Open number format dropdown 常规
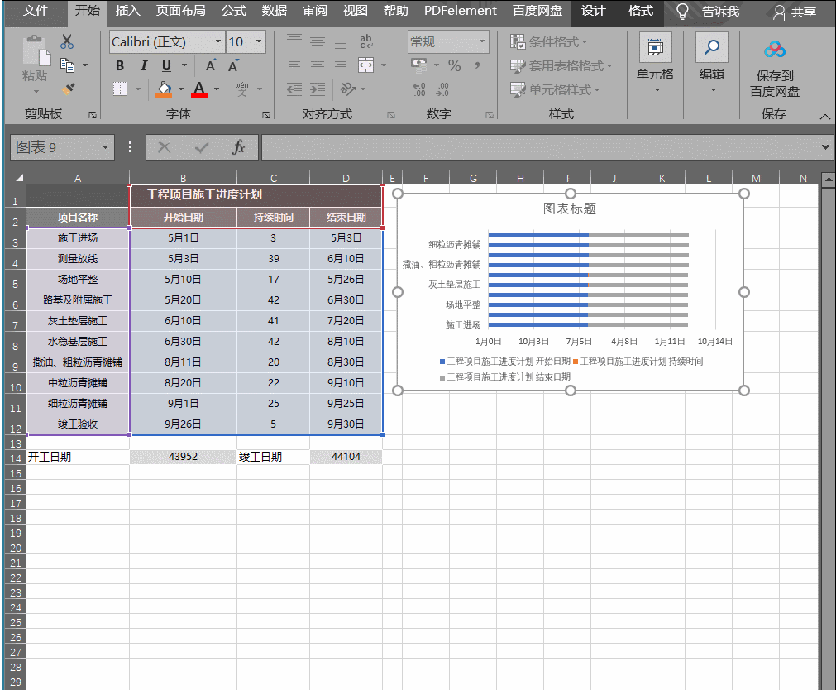The height and width of the screenshot is (690, 836). (x=482, y=41)
